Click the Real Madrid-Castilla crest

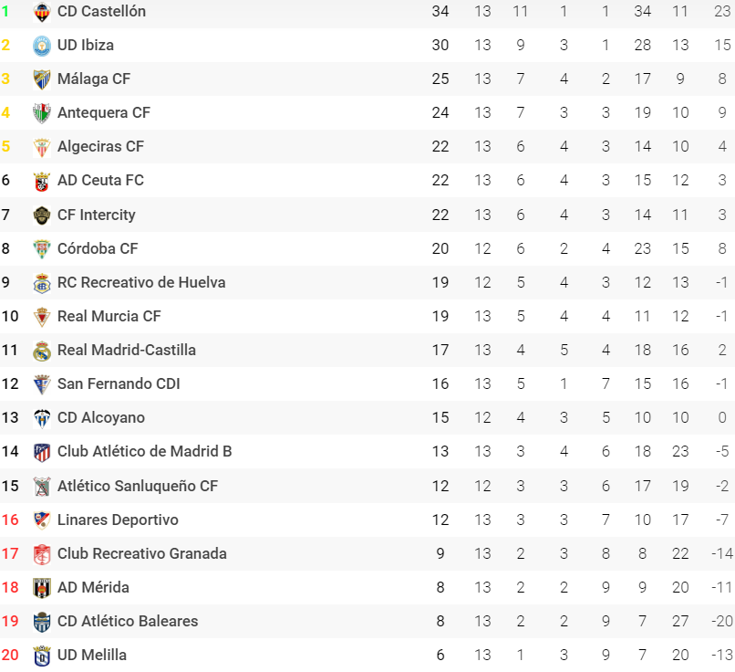pos(42,351)
